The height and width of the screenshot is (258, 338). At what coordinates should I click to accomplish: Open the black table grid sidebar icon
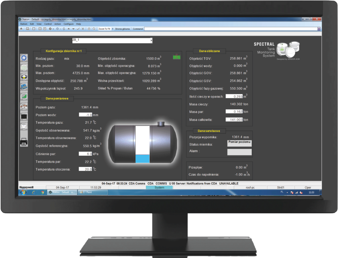[24, 116]
